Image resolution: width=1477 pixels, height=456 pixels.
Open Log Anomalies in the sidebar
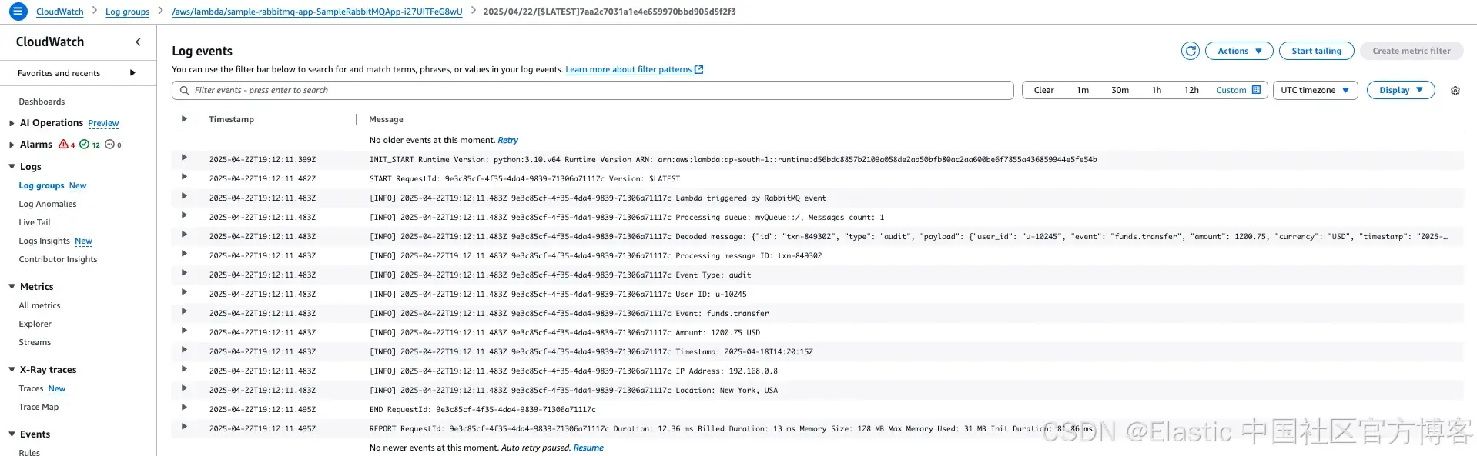pyautogui.click(x=48, y=204)
